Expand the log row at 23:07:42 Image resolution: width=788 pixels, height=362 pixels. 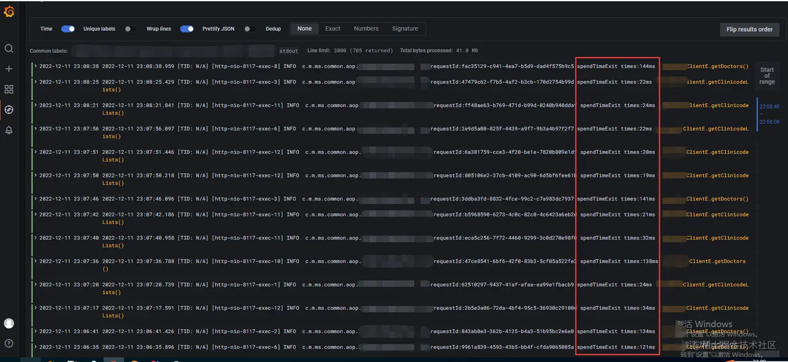(35, 214)
